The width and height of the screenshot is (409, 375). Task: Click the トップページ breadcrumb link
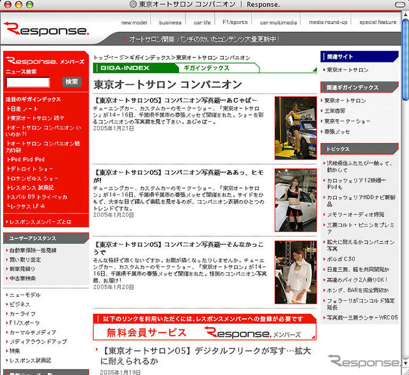click(109, 57)
